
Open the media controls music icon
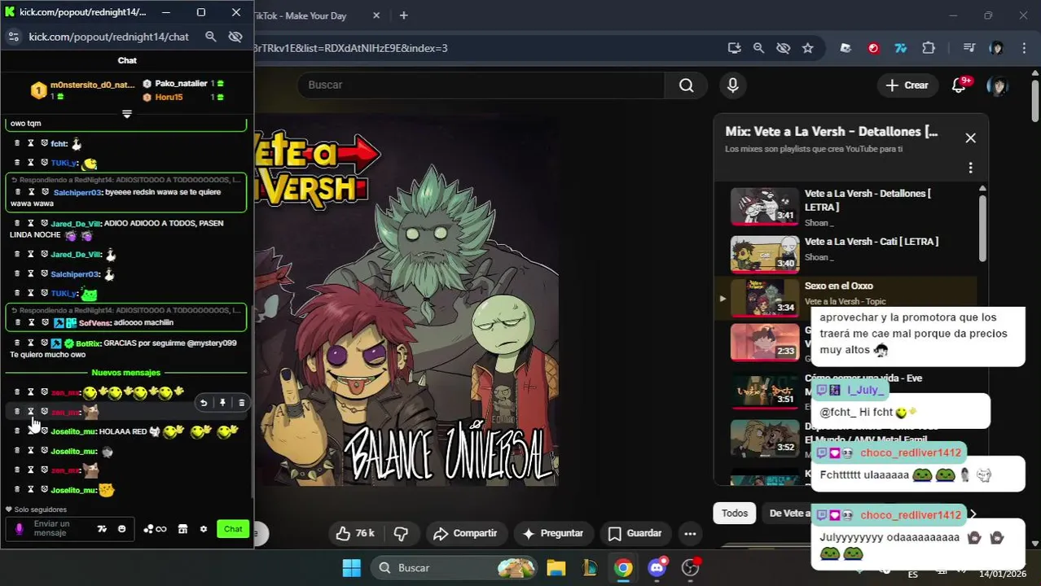tap(969, 48)
